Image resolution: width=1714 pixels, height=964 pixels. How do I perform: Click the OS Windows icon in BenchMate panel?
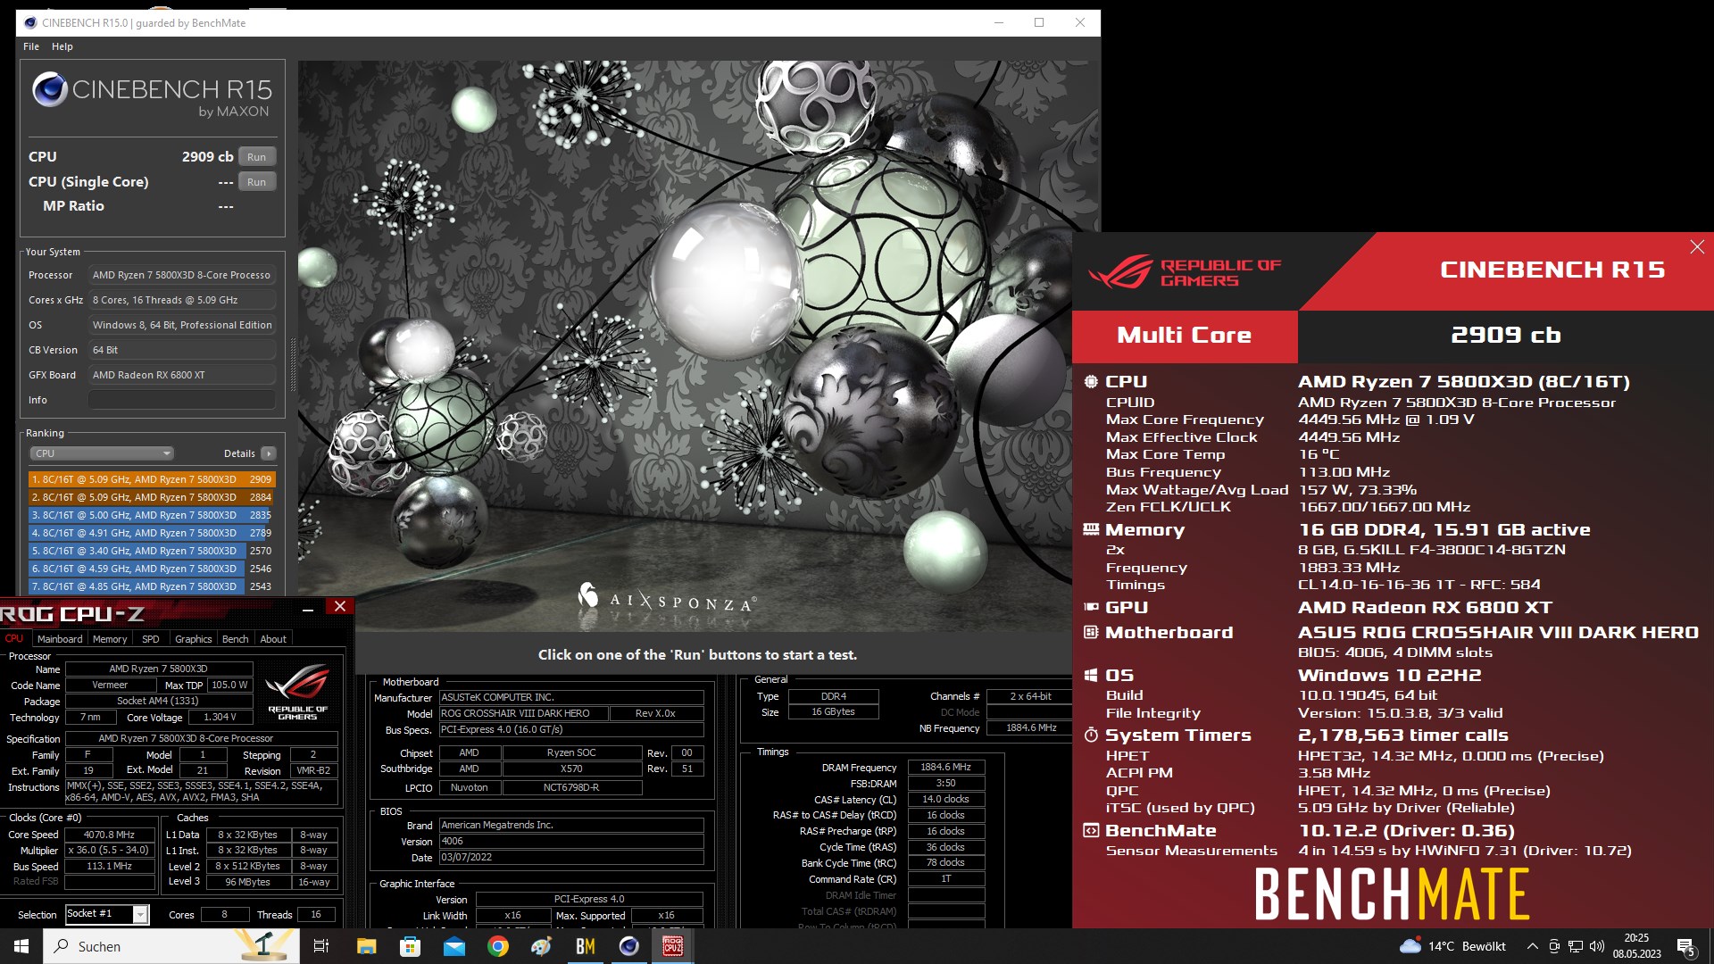click(1091, 676)
